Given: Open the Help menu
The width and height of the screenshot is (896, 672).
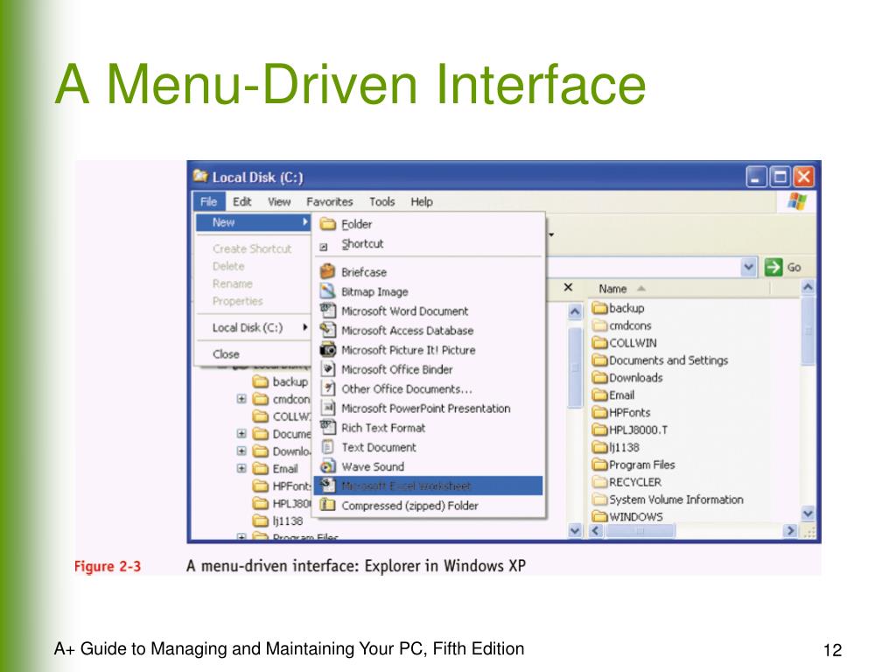Looking at the screenshot, I should pos(422,201).
